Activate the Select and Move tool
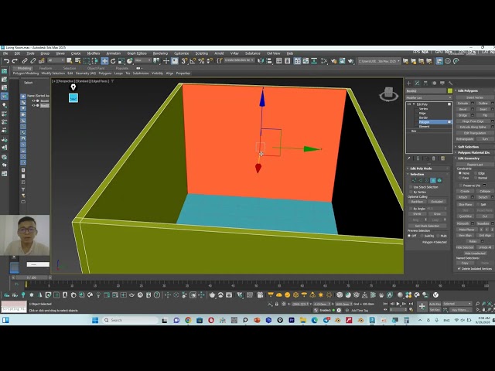Screen dimensions: 495x371 [x=104, y=61]
